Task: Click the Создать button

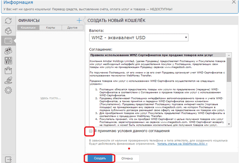Action: [x=100, y=158]
